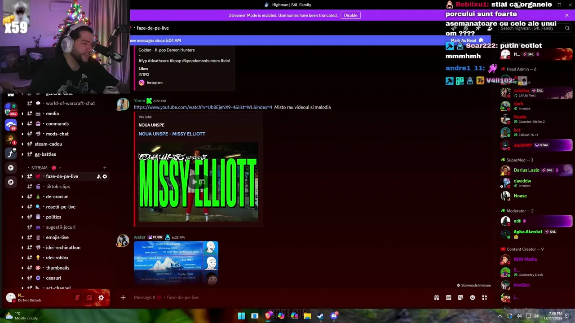Click the Instagram source label in embed
The height and width of the screenshot is (323, 575).
[x=155, y=83]
